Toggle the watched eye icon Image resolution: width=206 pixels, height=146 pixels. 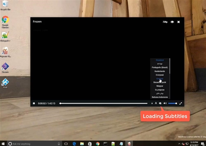pos(172,22)
